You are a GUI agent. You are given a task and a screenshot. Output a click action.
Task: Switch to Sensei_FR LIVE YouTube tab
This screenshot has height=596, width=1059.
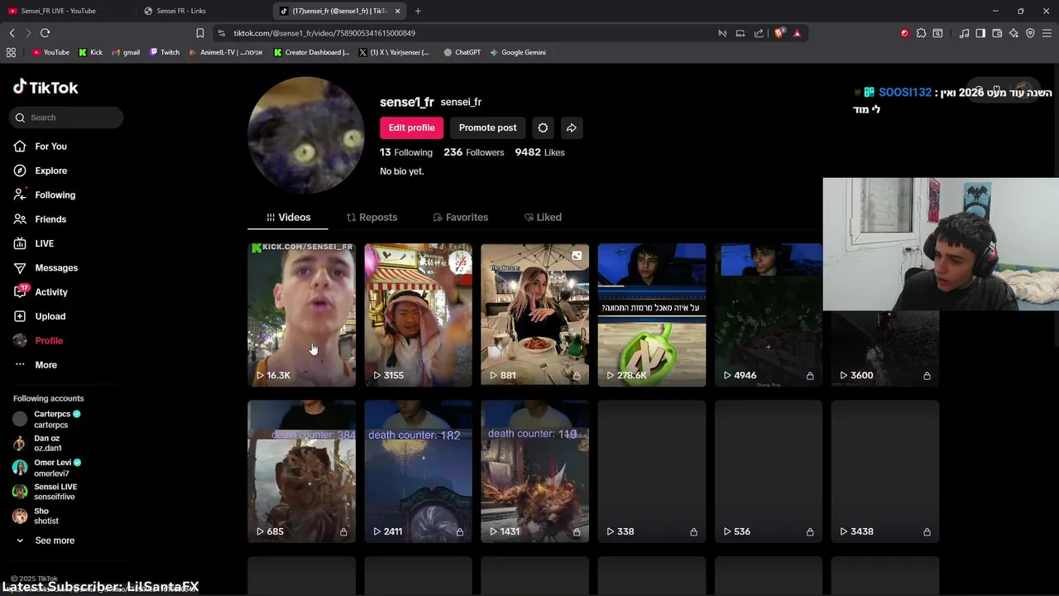pos(67,11)
